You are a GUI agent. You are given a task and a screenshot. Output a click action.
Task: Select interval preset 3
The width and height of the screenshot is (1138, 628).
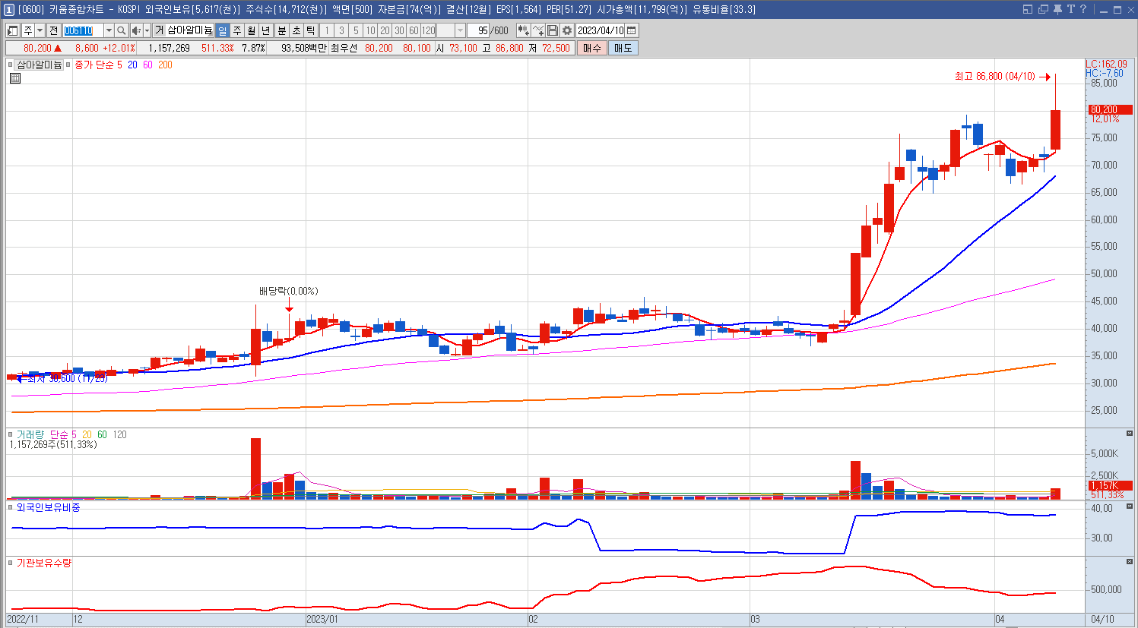coord(341,30)
